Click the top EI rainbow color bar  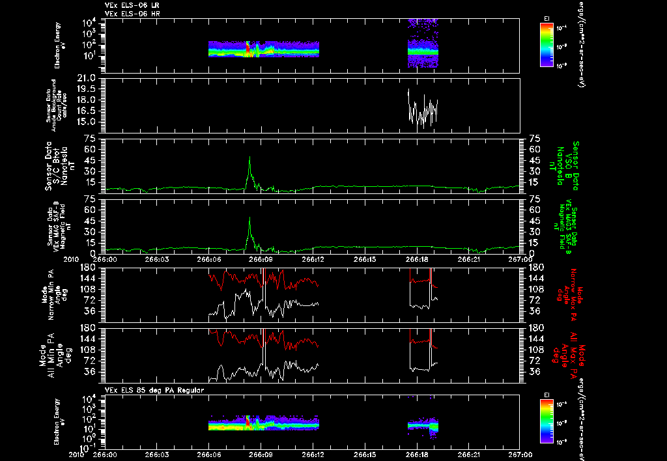[546, 45]
